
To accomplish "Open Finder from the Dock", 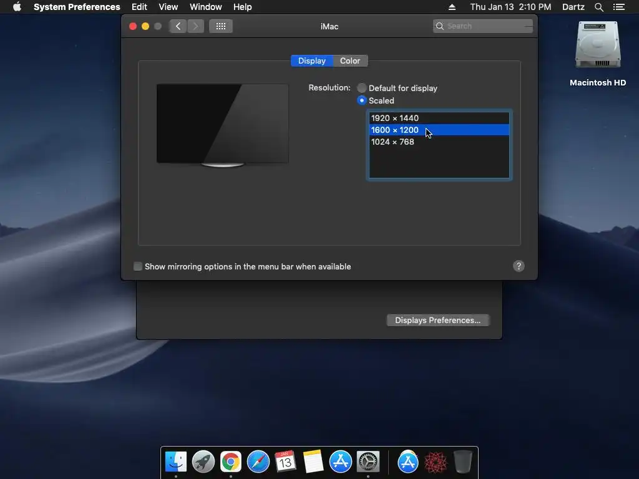I will click(176, 462).
